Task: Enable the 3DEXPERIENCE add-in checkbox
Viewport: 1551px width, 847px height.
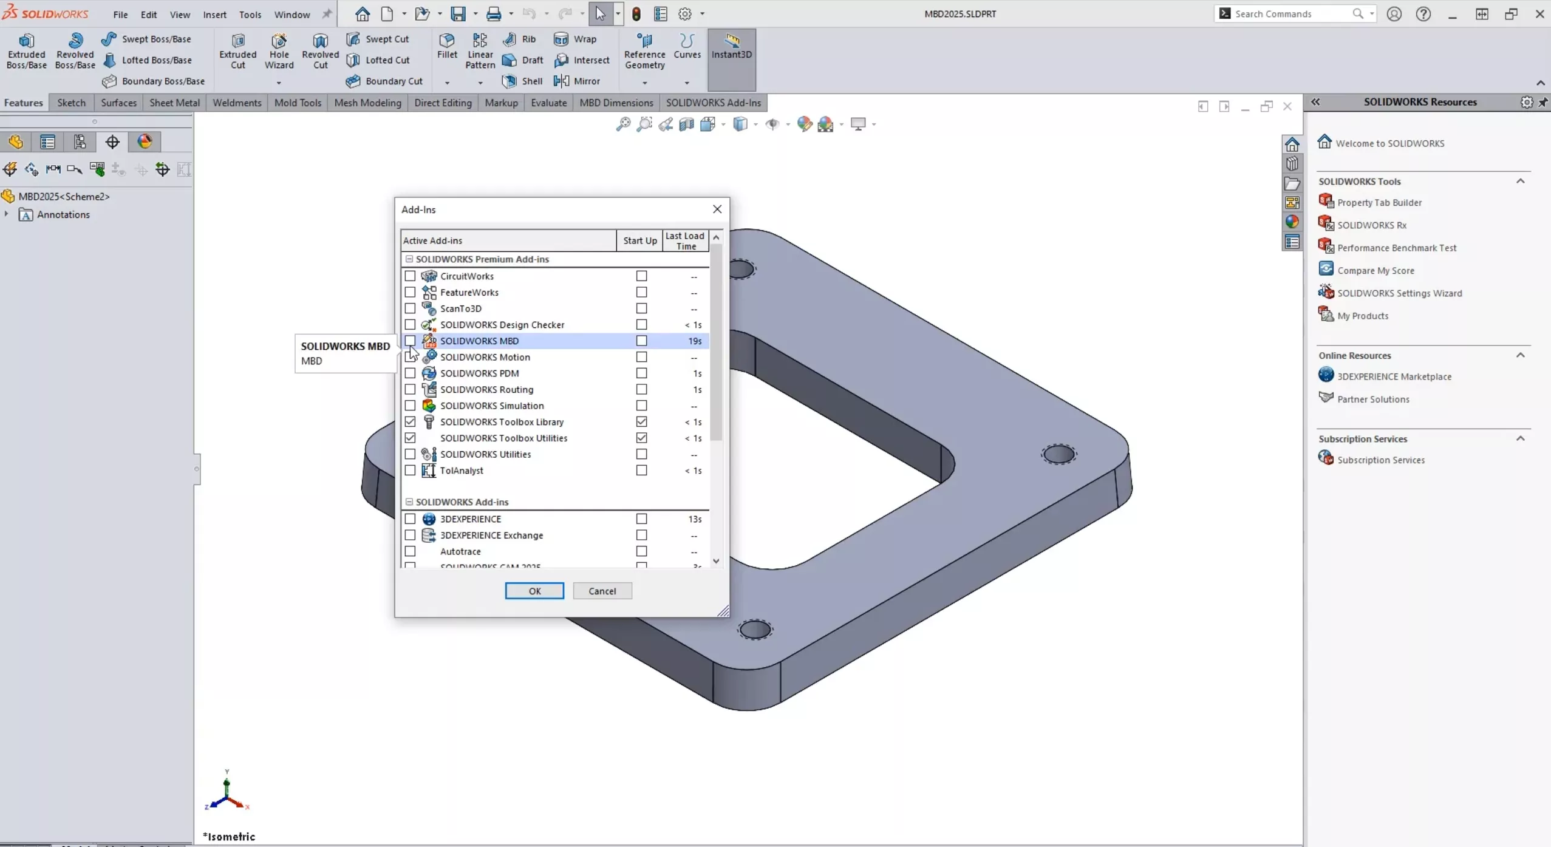Action: coord(410,519)
